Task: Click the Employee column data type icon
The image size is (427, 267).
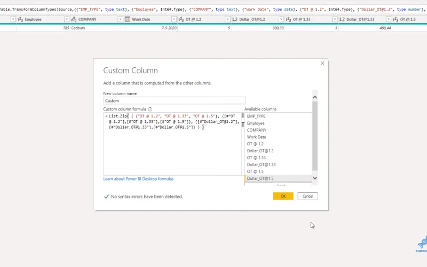Action: 20,19
